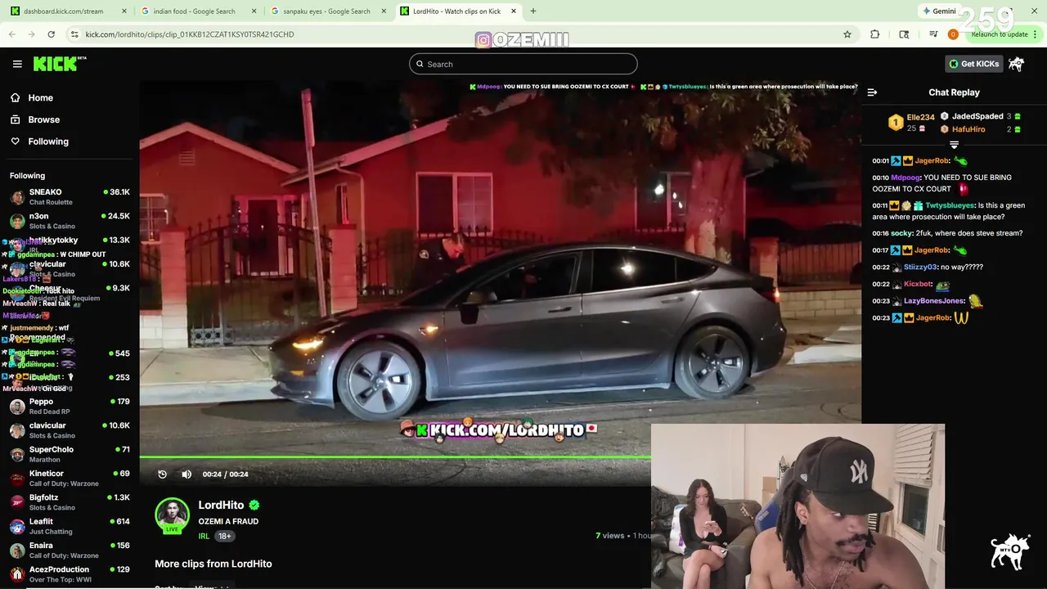Open the SuperCholo channel in the sidebar
This screenshot has width=1047, height=589.
[x=70, y=454]
